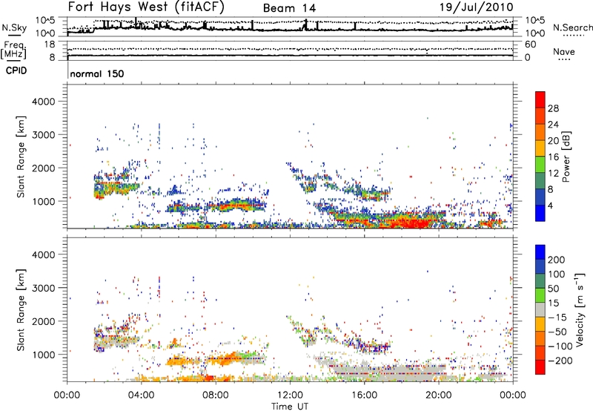This screenshot has width=593, height=411.
Task: Click the velocity panel's "Slant Range [km]" label
Action: coord(21,309)
